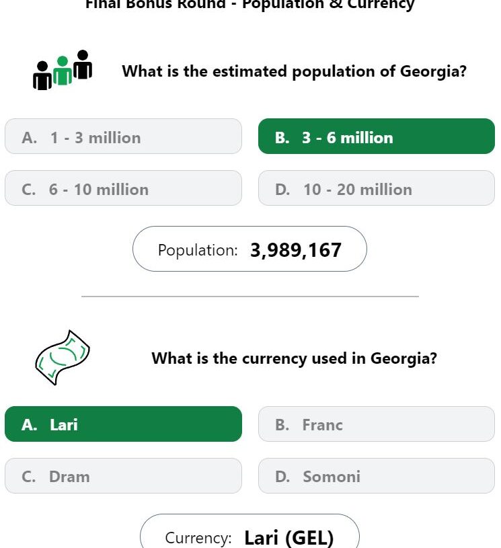Screen dimensions: 501x548
Task: Click the Lari (GEL) answer text
Action: 289,538
